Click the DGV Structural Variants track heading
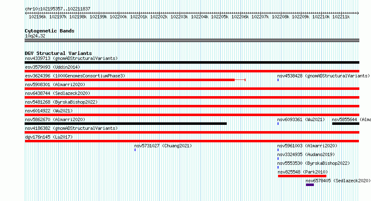This screenshot has height=201, width=371. pos(58,53)
